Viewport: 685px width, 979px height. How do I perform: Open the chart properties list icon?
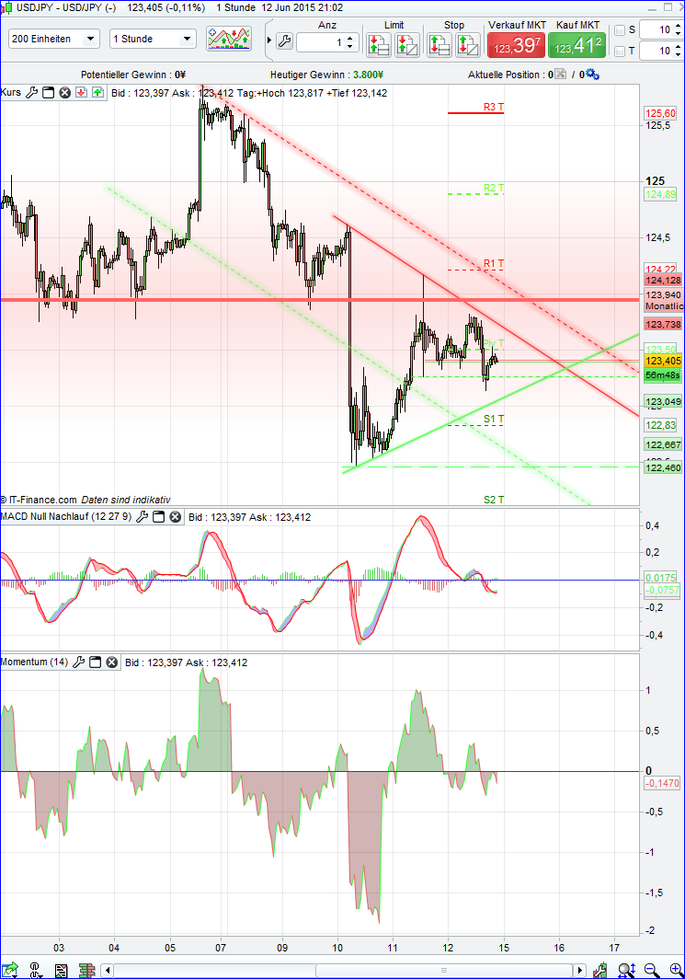coord(61,970)
